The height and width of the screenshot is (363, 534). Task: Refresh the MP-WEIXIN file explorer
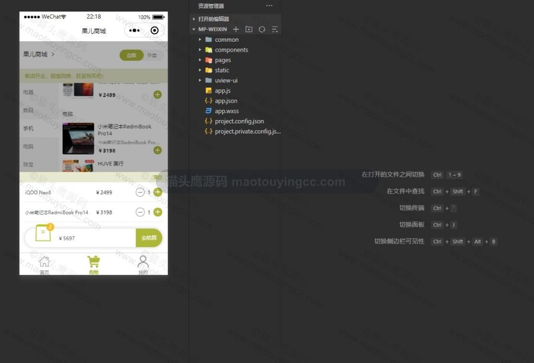point(262,29)
